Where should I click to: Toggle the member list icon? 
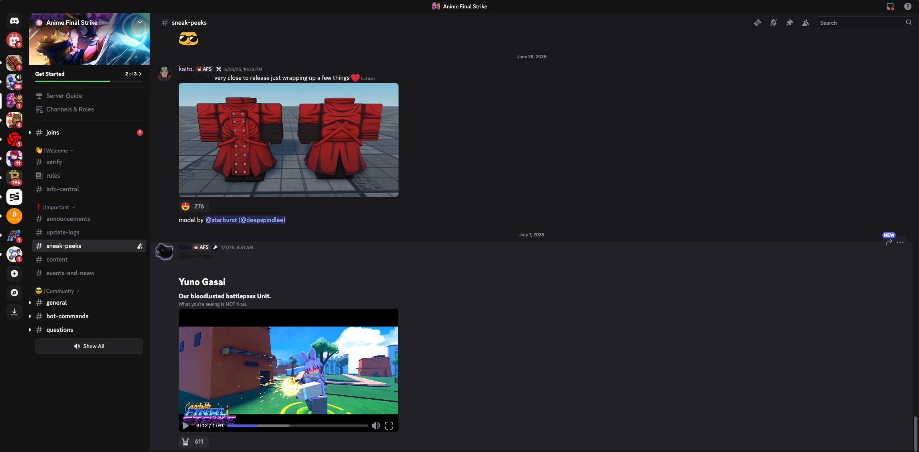pyautogui.click(x=805, y=23)
